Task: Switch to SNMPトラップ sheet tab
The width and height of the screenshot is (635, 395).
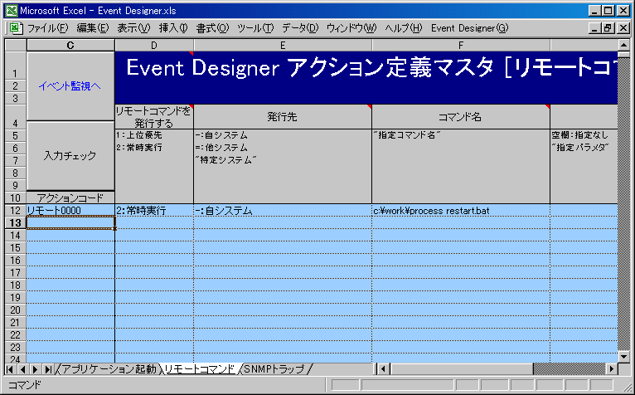Action: (274, 368)
